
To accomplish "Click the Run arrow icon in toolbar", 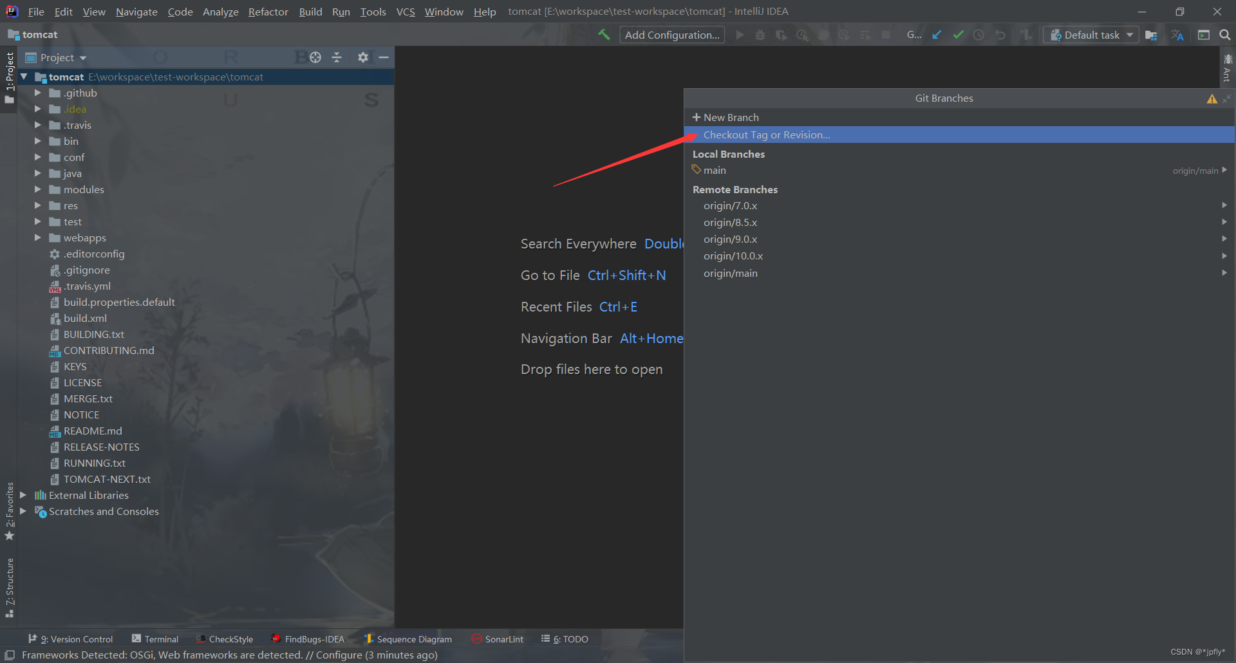I will (x=740, y=35).
